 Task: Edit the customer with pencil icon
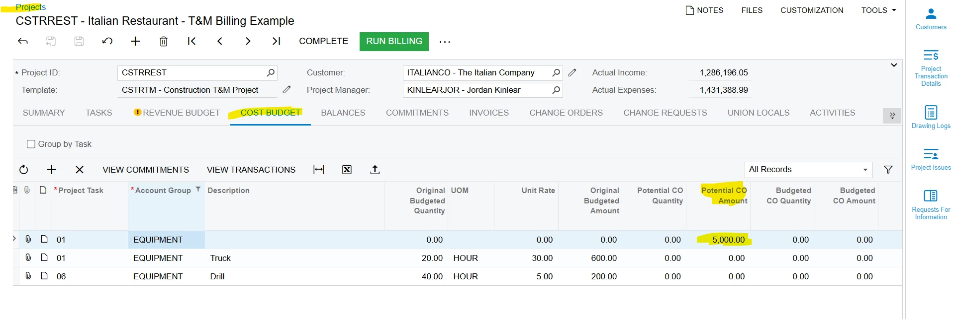tap(572, 73)
